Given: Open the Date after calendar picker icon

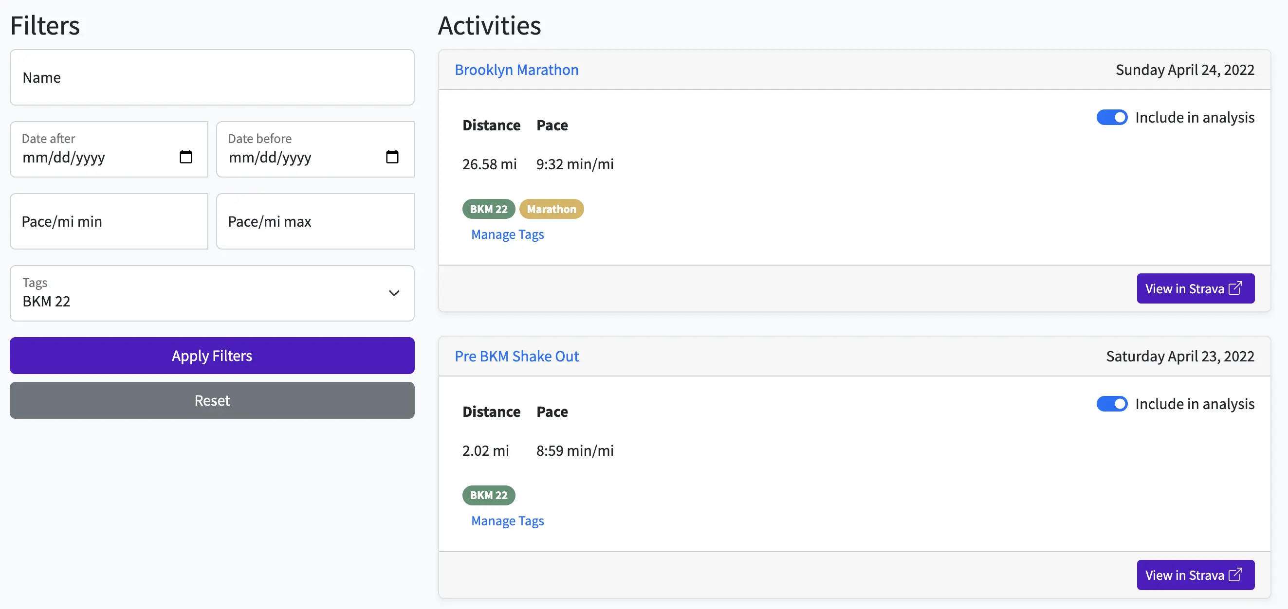Looking at the screenshot, I should pyautogui.click(x=185, y=157).
